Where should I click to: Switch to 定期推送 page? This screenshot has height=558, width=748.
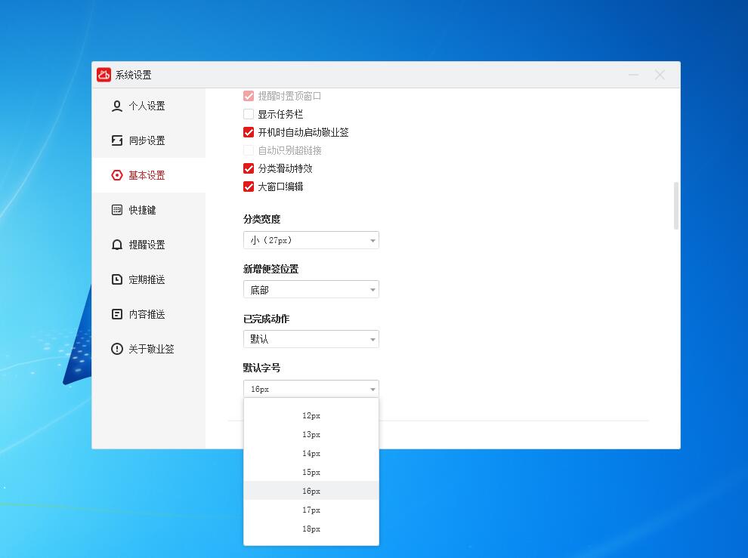pos(148,279)
